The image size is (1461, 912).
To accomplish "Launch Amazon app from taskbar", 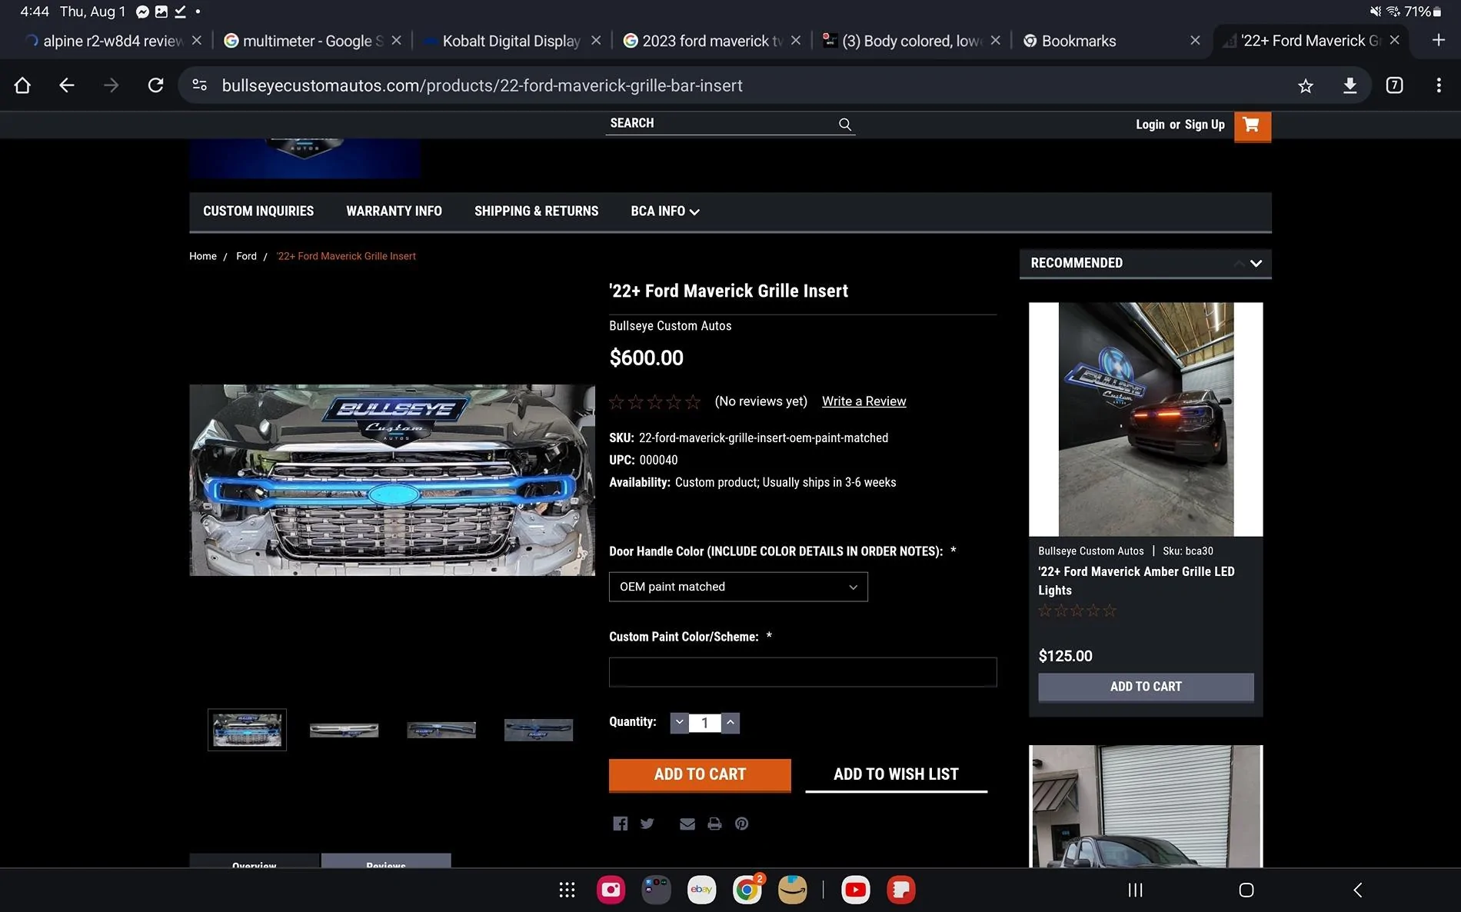I will click(793, 890).
